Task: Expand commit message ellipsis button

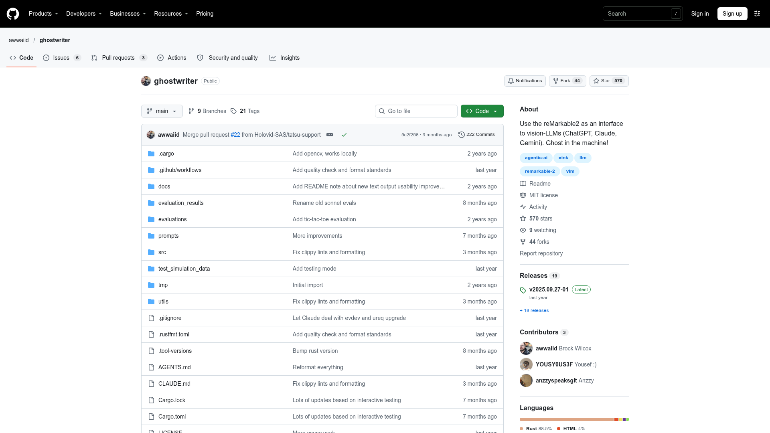Action: click(x=330, y=135)
